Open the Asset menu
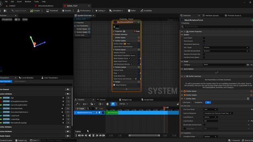 pos(19,2)
